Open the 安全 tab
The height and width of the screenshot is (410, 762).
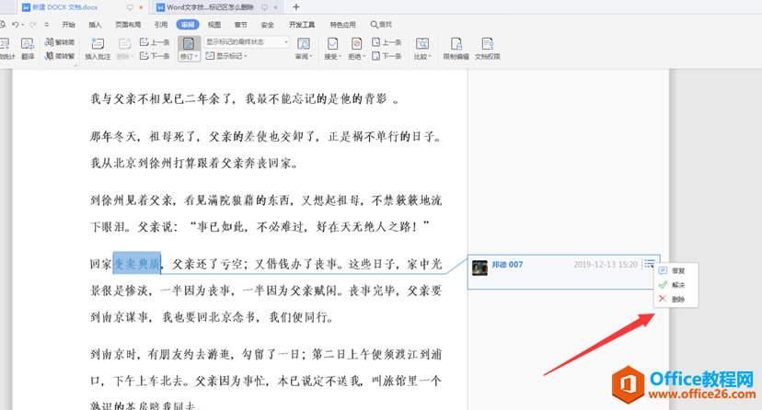(267, 25)
